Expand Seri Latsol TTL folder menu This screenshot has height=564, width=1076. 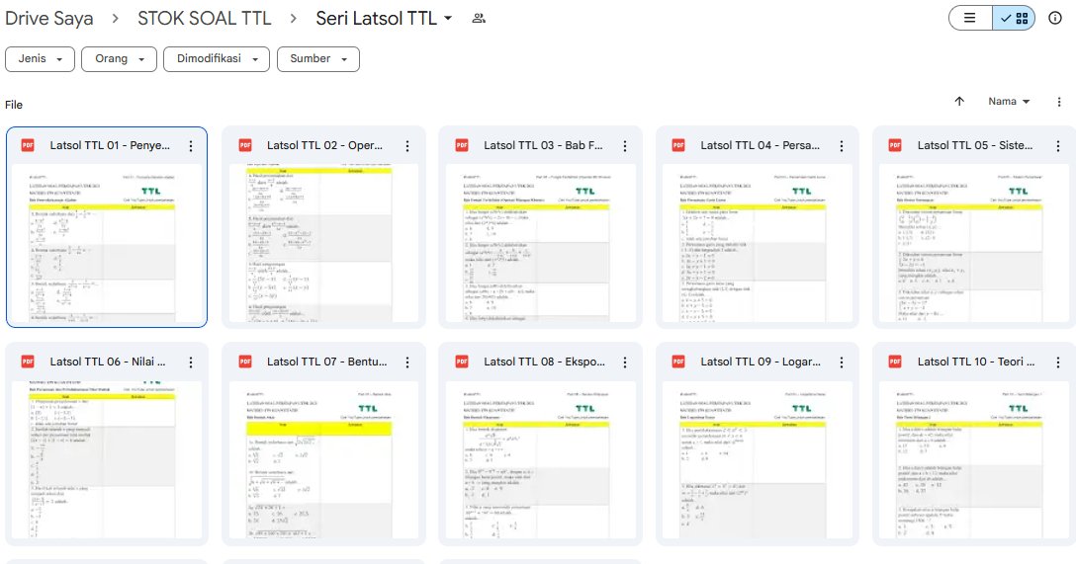pos(448,19)
